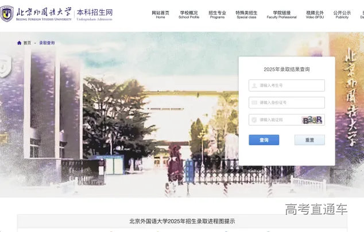Click the person icon in the exam number field

(x=254, y=86)
